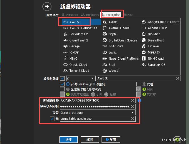189x144 pixels.
Task: Toggle the 桶 bucket checkbox
Action: (x=52, y=119)
